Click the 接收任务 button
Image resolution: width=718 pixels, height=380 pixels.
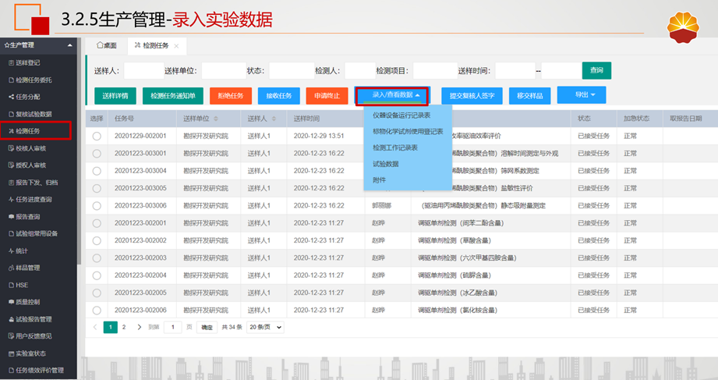279,96
